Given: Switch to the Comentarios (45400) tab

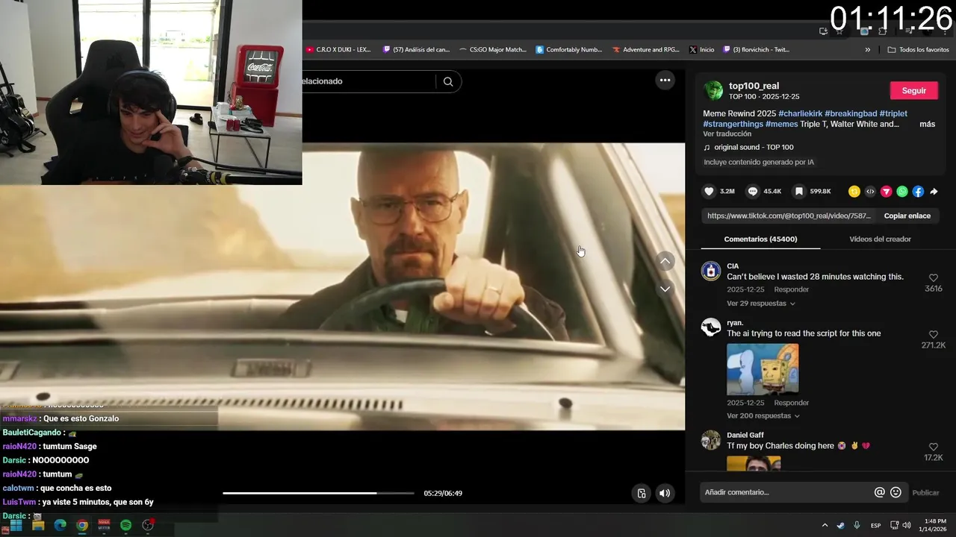Looking at the screenshot, I should tap(760, 239).
